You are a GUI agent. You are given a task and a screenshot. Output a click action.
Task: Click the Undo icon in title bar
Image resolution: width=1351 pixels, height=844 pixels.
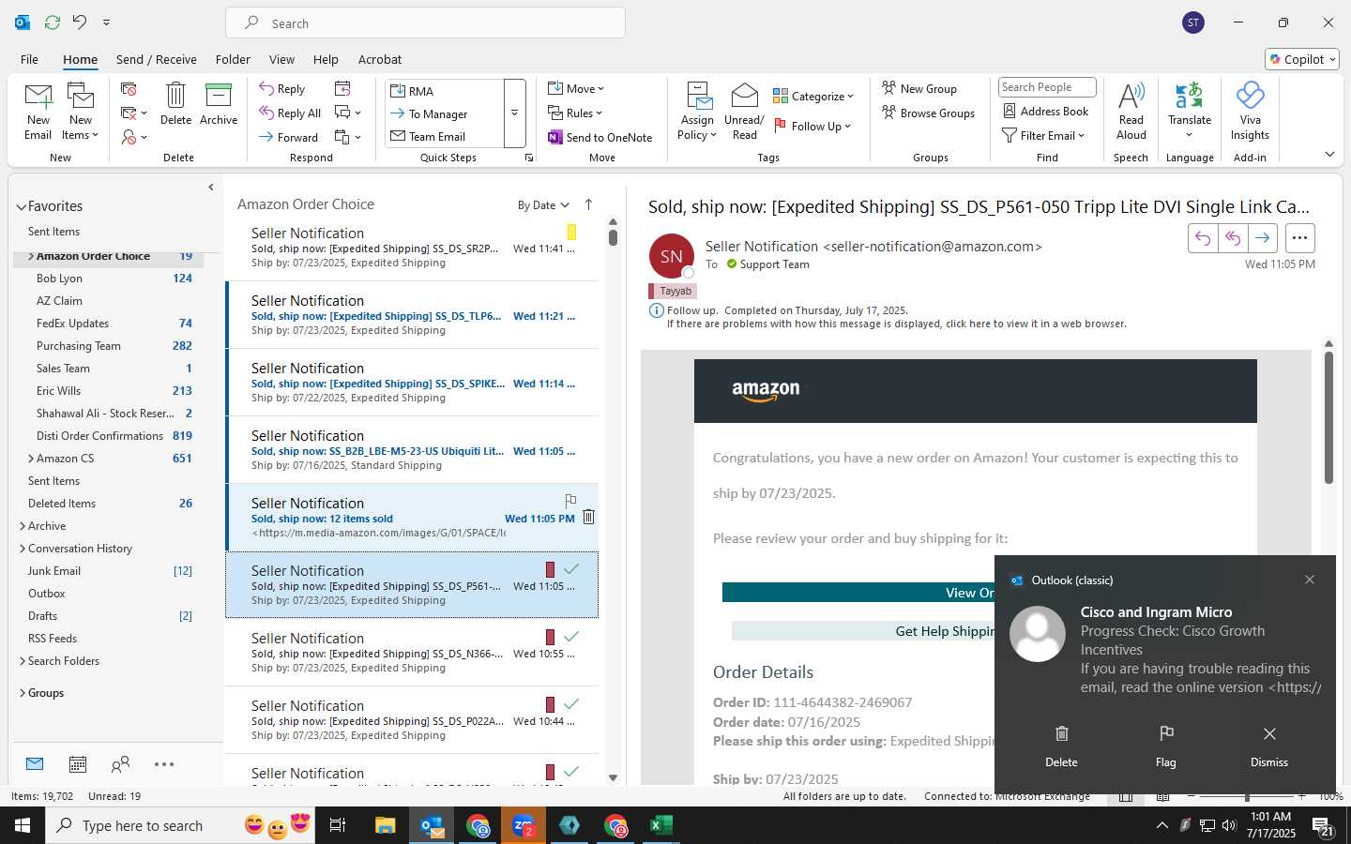pos(80,23)
